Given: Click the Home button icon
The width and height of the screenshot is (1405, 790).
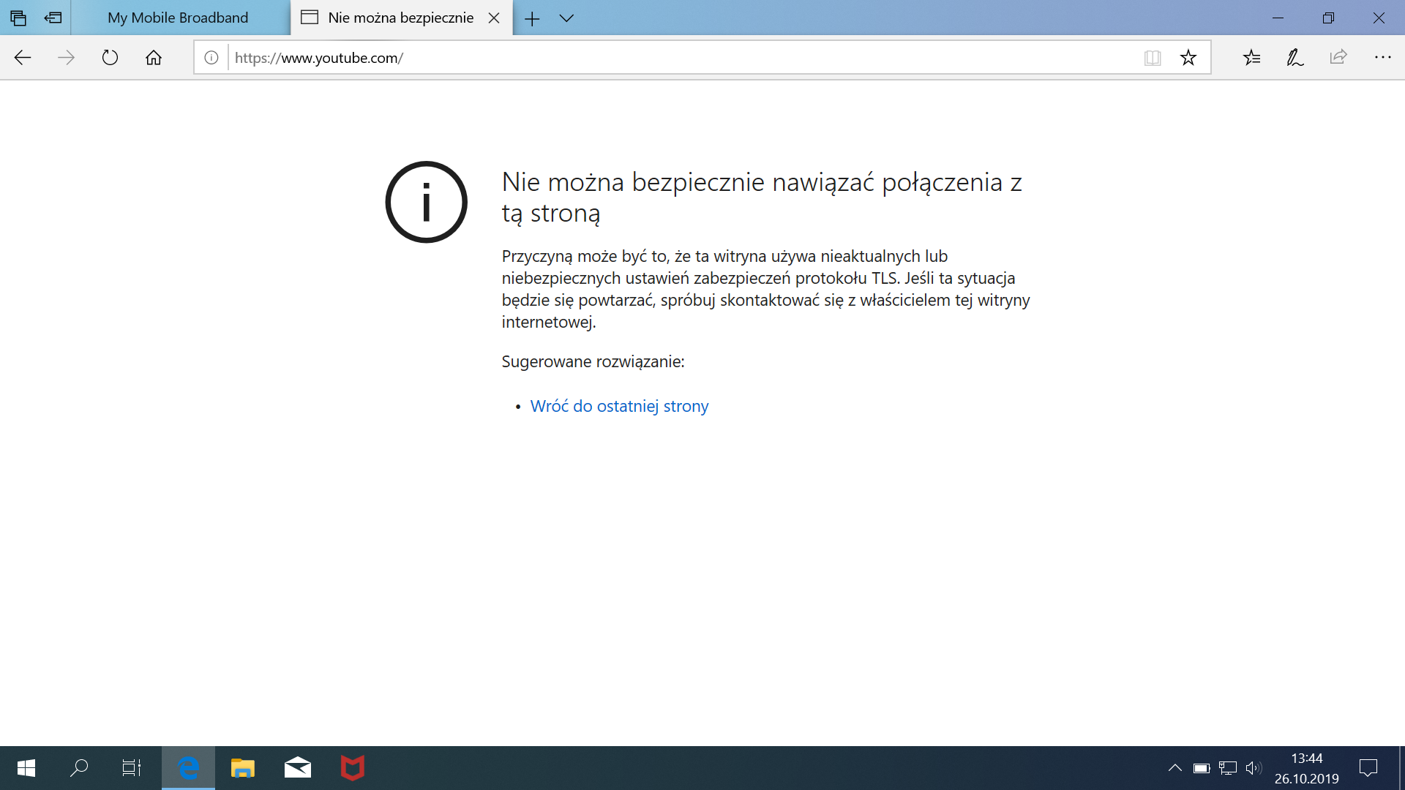Looking at the screenshot, I should point(154,57).
